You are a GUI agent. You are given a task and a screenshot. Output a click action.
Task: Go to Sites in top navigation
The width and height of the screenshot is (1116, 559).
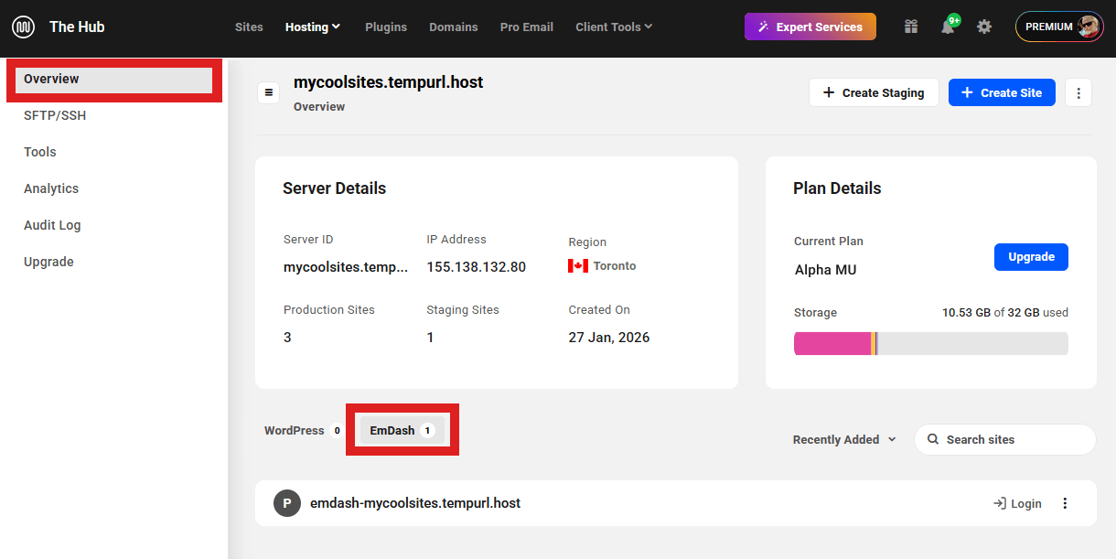(x=249, y=27)
